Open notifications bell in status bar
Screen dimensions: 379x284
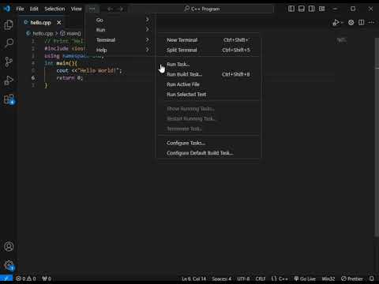click(372, 278)
